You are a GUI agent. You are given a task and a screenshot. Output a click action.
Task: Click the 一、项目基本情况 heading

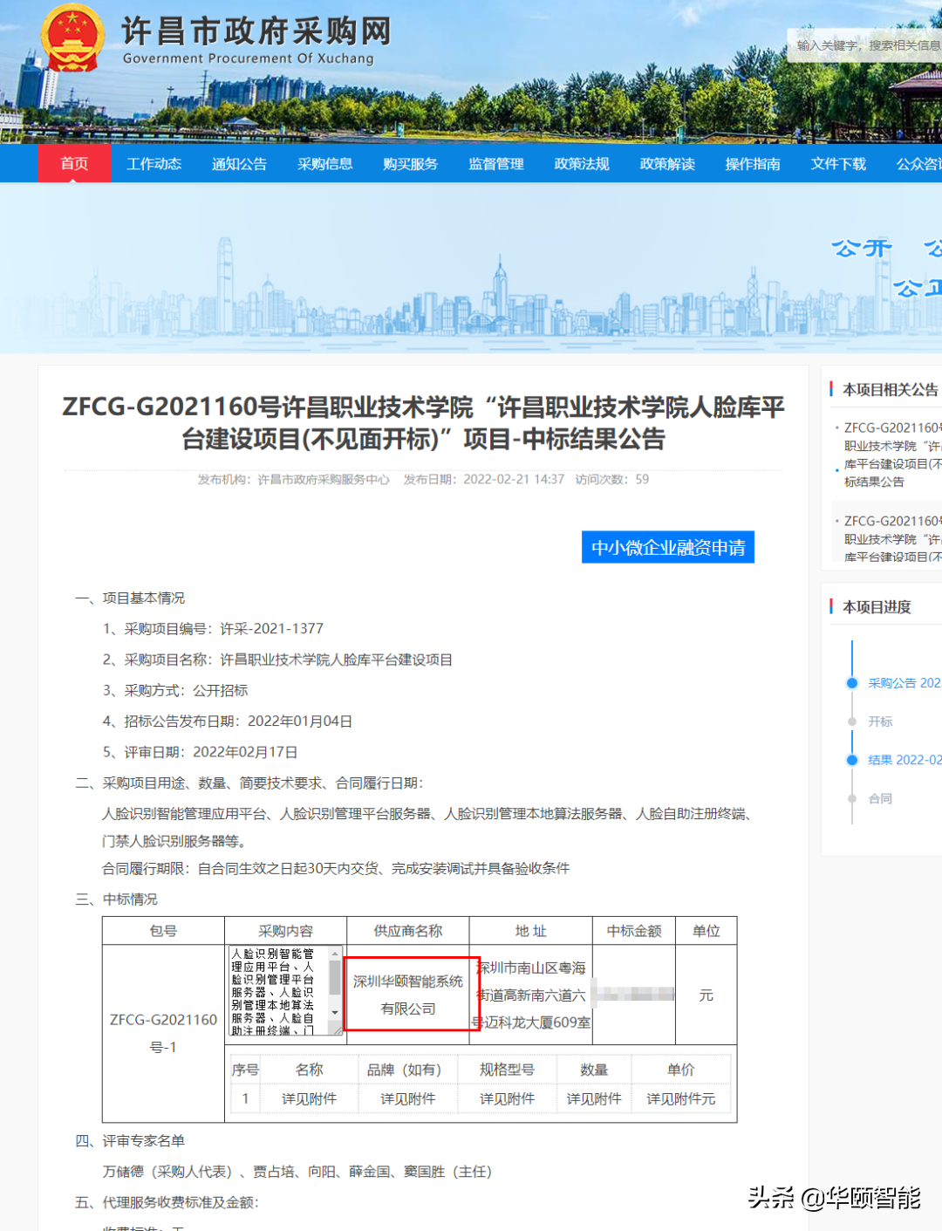[130, 598]
